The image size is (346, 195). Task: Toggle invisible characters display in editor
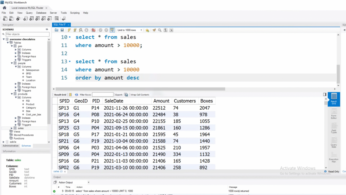[166, 30]
